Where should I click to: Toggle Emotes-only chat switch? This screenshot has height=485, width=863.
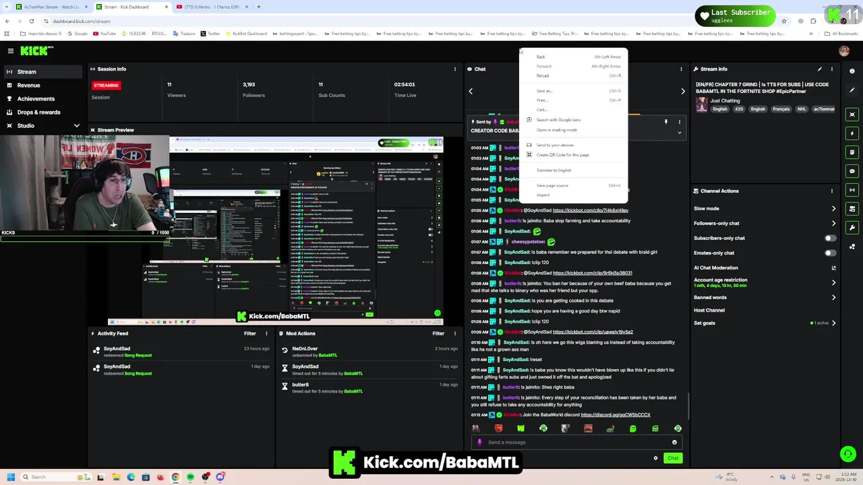point(830,253)
